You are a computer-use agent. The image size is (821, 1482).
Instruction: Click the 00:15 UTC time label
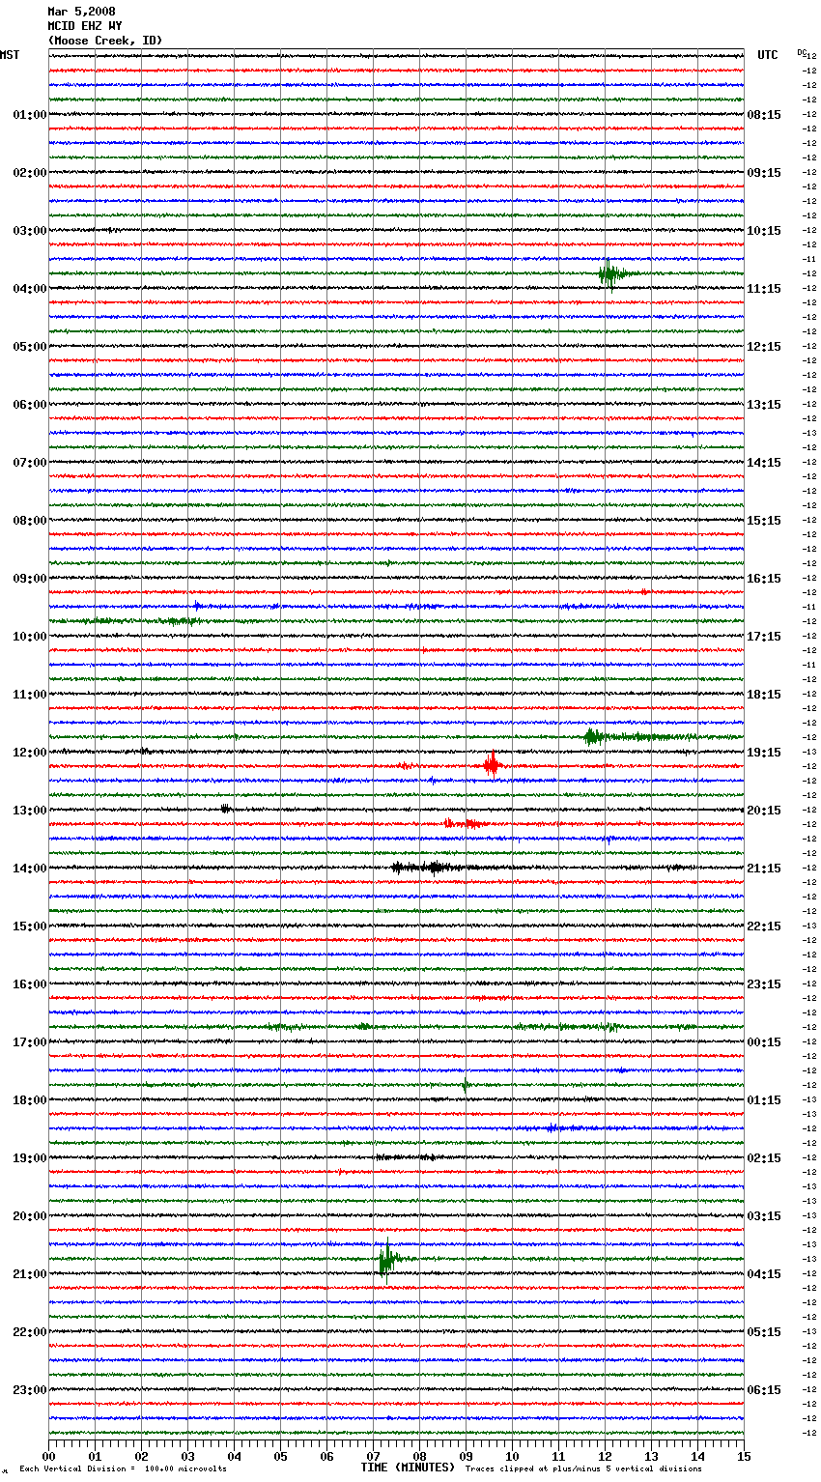point(764,1042)
